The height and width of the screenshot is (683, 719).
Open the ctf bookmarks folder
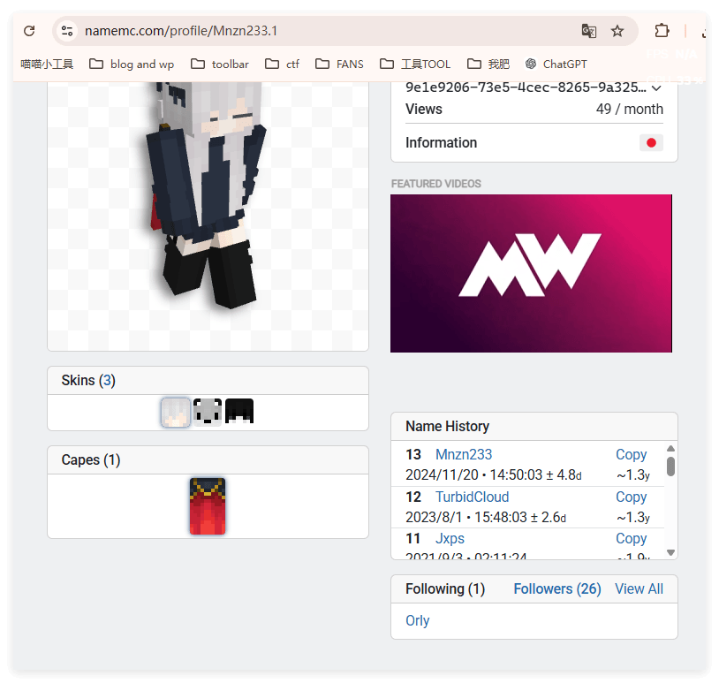[283, 64]
